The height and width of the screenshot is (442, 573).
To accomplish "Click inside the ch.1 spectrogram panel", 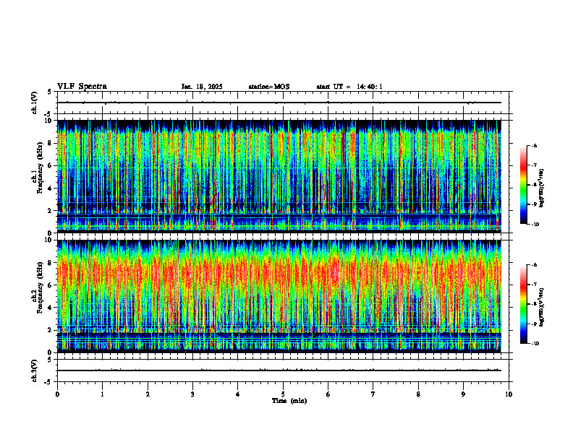I will pos(279,176).
